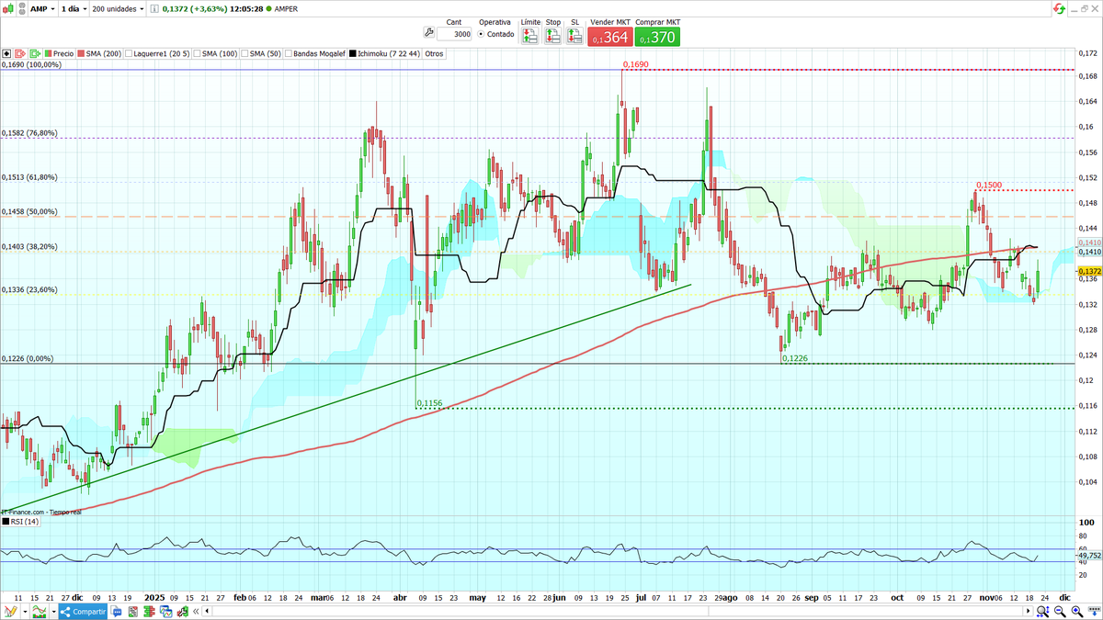The width and height of the screenshot is (1103, 620).
Task: Click Comprar MKT buy button 0,1370
Action: coord(655,36)
